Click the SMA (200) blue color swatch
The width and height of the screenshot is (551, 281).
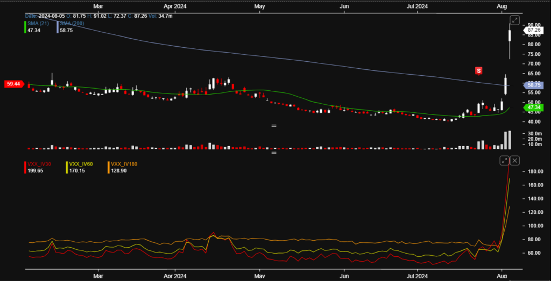click(57, 27)
